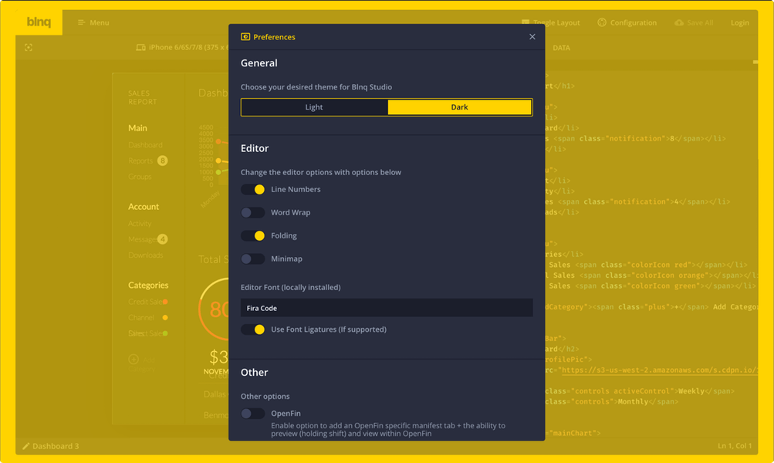
Task: Click the Categories heading in the preview sidebar
Action: [148, 285]
